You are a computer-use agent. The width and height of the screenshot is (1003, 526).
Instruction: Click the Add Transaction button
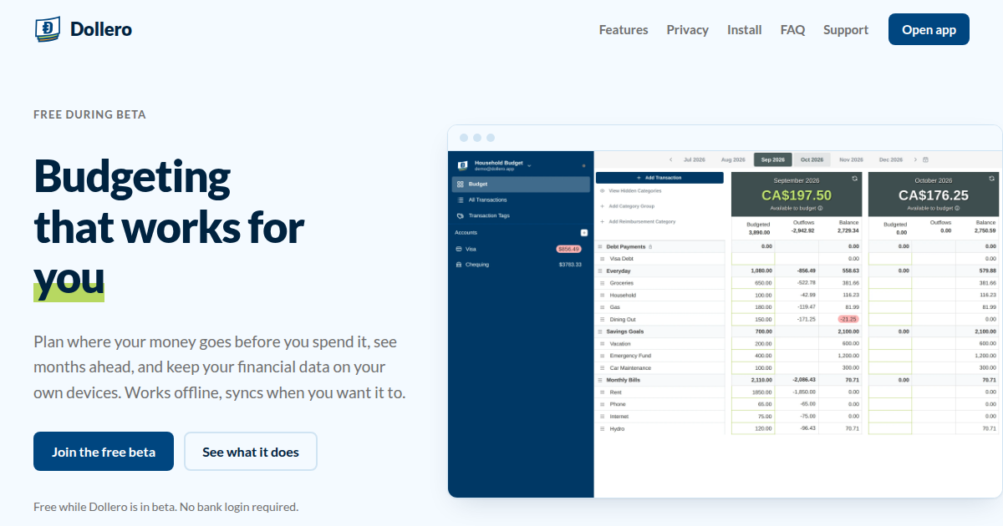point(659,178)
